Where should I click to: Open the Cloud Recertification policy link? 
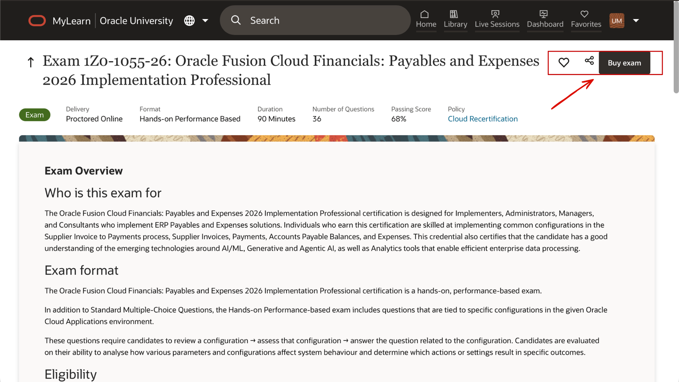click(x=483, y=119)
